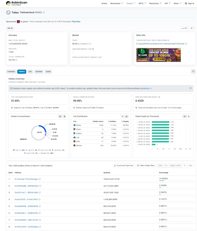This screenshot has width=197, height=231.
Task: Switch to the Transfers tab
Action: pos(11,72)
